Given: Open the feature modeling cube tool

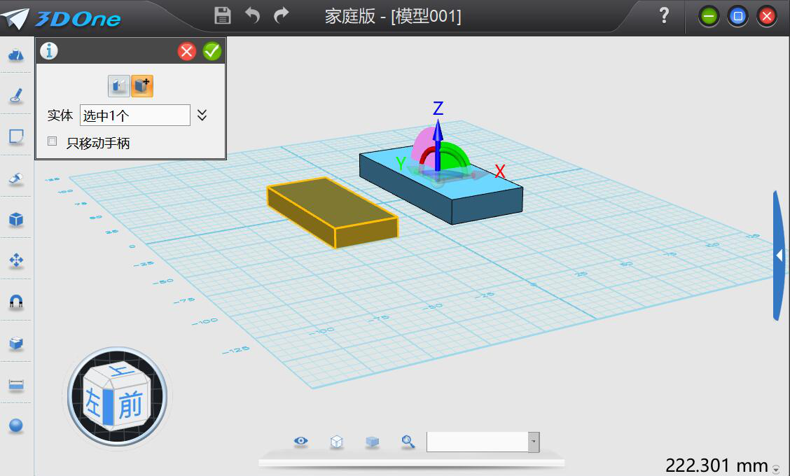Looking at the screenshot, I should (15, 219).
